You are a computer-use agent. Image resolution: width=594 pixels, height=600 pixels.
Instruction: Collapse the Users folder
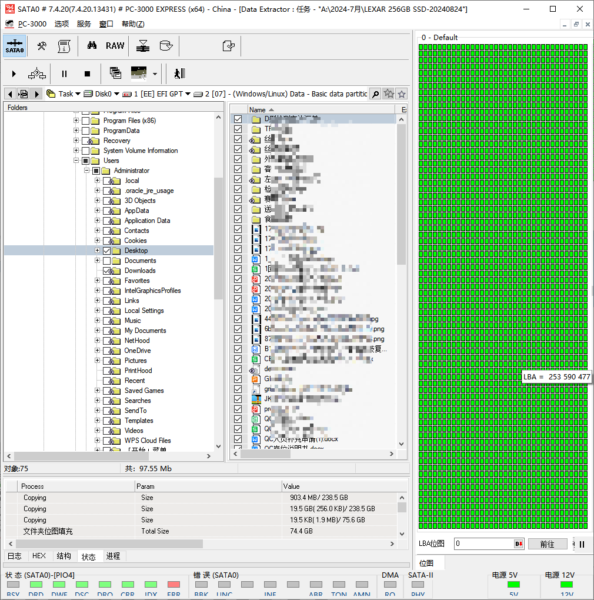[x=76, y=161]
